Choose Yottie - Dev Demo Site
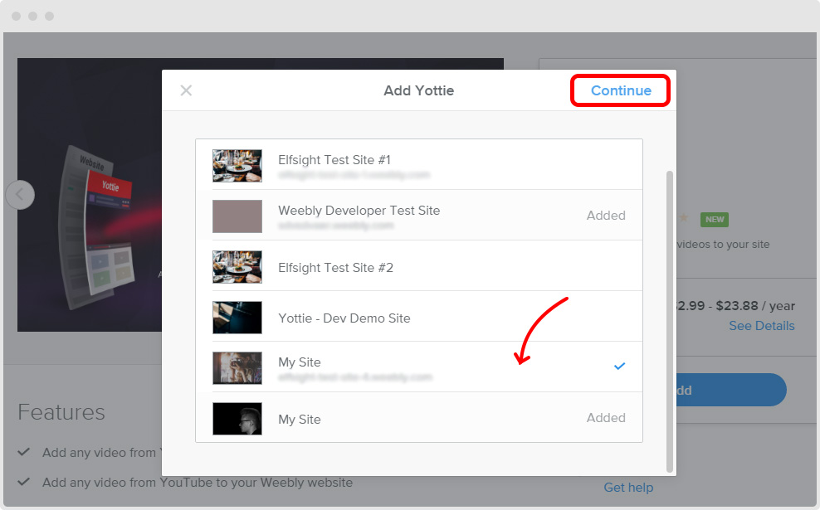This screenshot has height=510, width=820. tap(419, 317)
